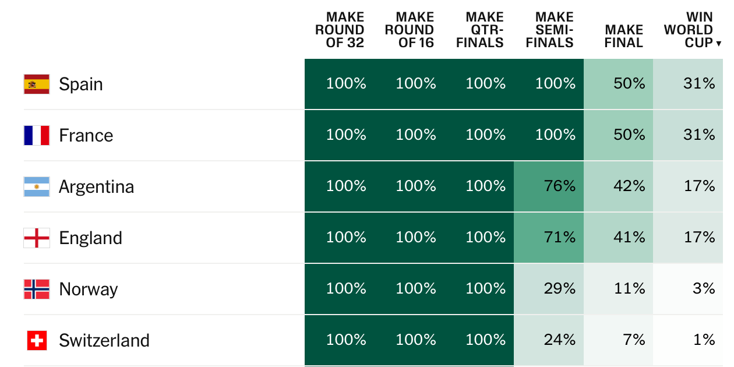This screenshot has width=734, height=367.
Task: Click Spain's 31% win World Cup cell
Action: coord(688,84)
